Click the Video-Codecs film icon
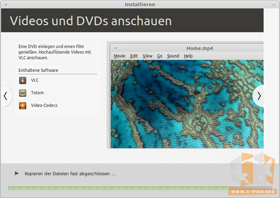 pos(22,105)
